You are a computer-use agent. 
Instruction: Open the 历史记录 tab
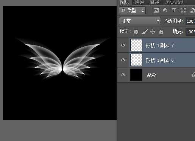[174, 2]
